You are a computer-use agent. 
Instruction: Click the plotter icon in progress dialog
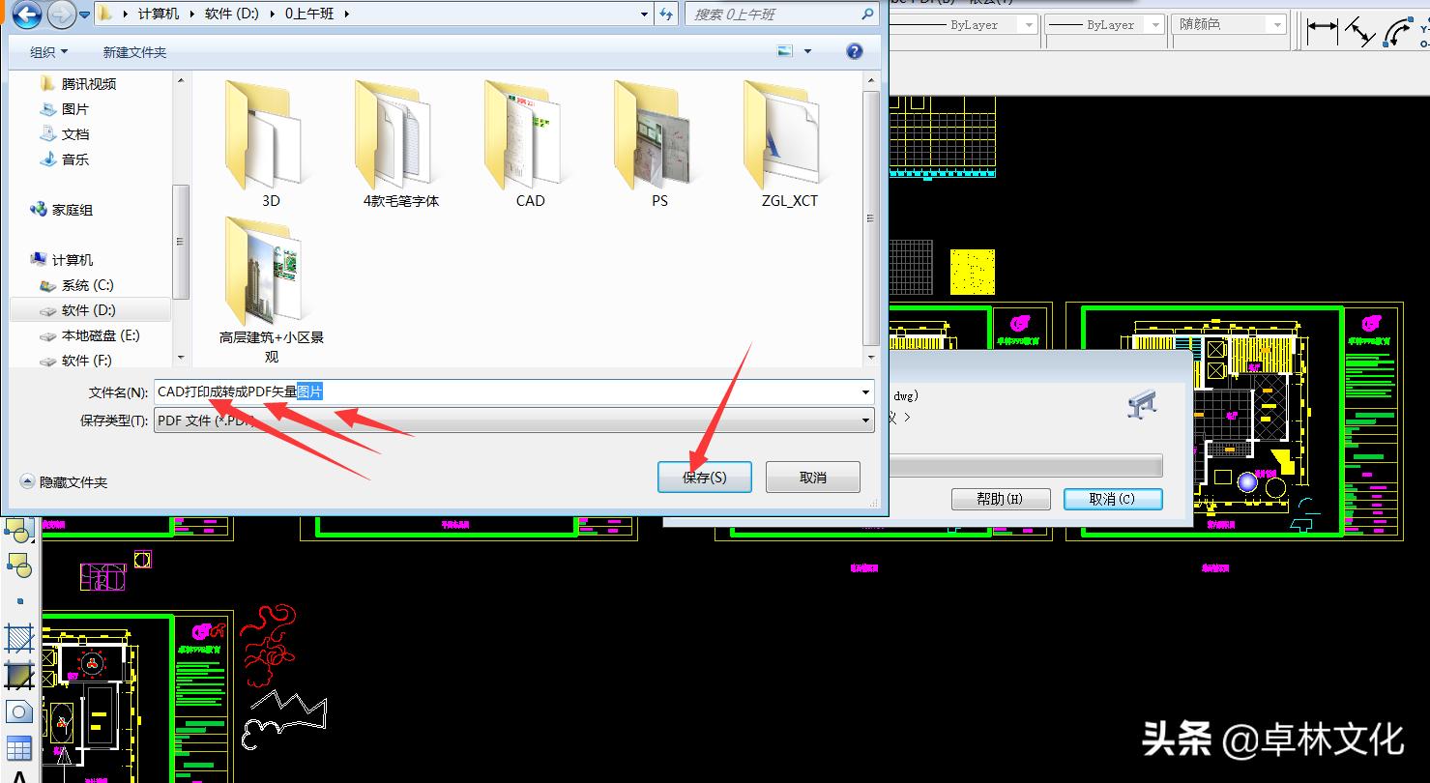(x=1143, y=405)
